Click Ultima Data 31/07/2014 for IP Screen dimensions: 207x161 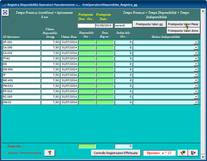pos(69,75)
